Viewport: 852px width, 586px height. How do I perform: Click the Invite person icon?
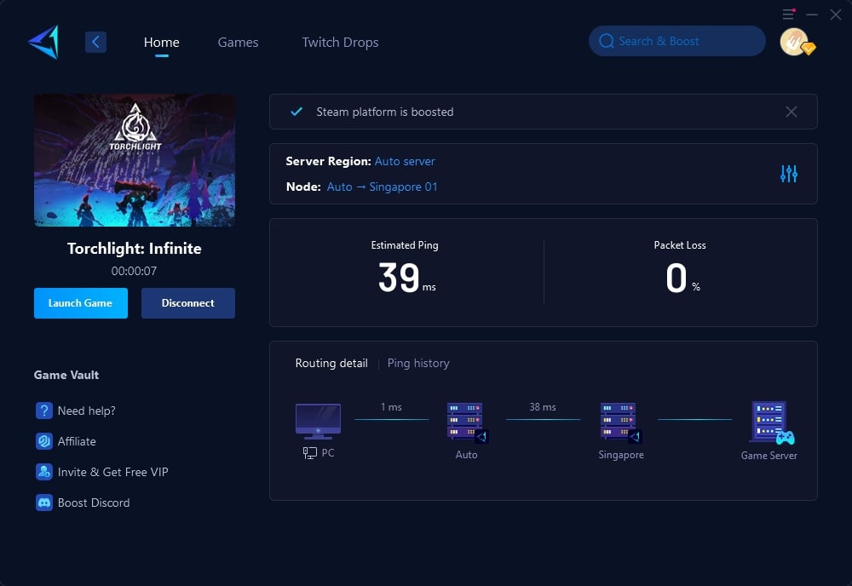(44, 472)
